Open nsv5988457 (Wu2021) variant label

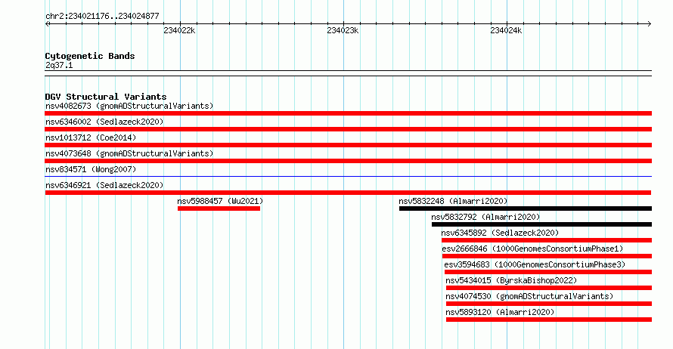220,201
